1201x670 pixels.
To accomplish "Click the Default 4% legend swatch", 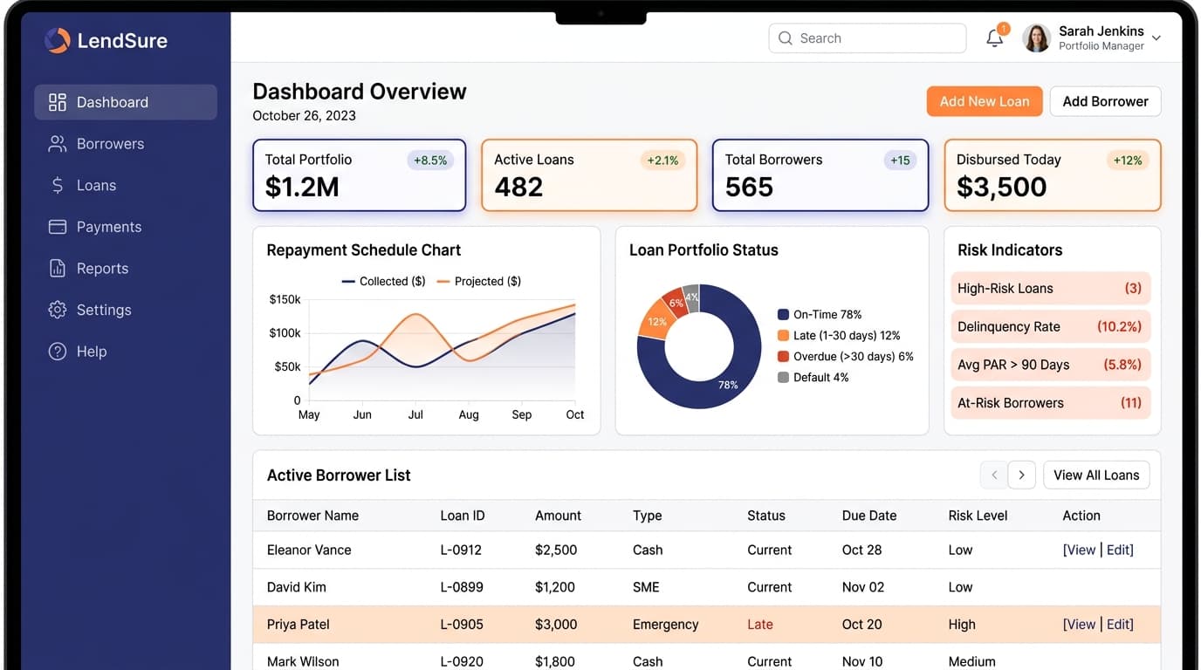I will coord(783,378).
